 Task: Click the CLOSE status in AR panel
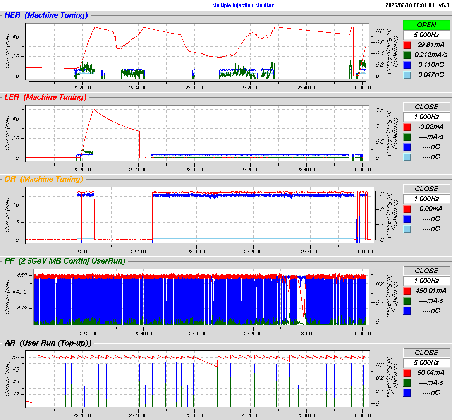[426, 353]
